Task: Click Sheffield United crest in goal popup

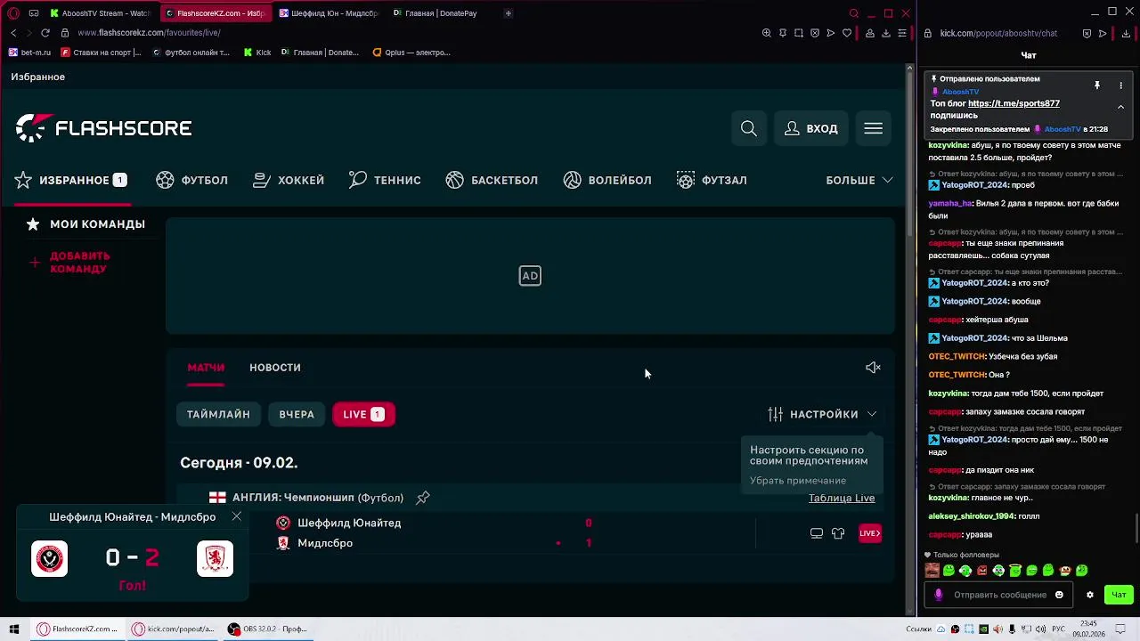Action: 50,559
